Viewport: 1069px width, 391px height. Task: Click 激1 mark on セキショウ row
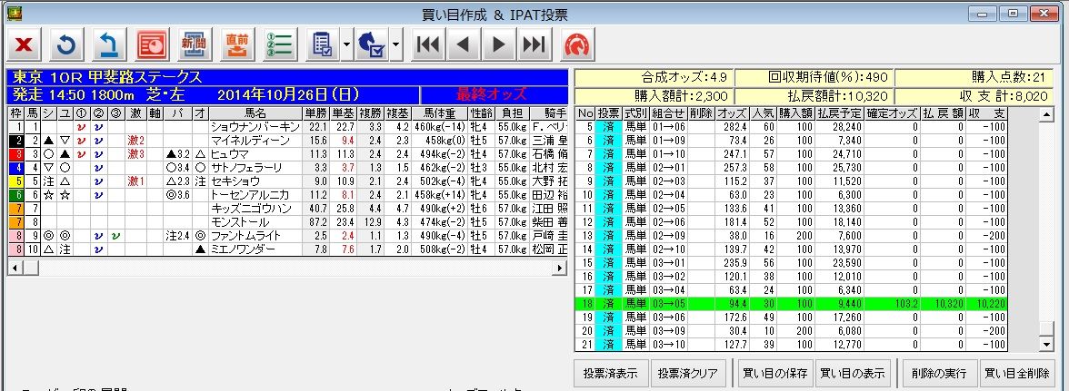136,181
